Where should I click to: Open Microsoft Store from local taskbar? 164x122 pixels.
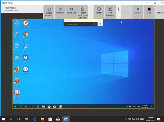coord(50,119)
